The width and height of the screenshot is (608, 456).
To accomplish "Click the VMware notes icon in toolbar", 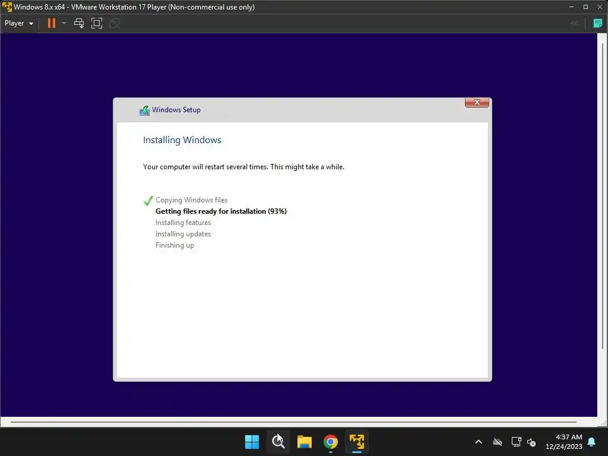I will click(597, 23).
